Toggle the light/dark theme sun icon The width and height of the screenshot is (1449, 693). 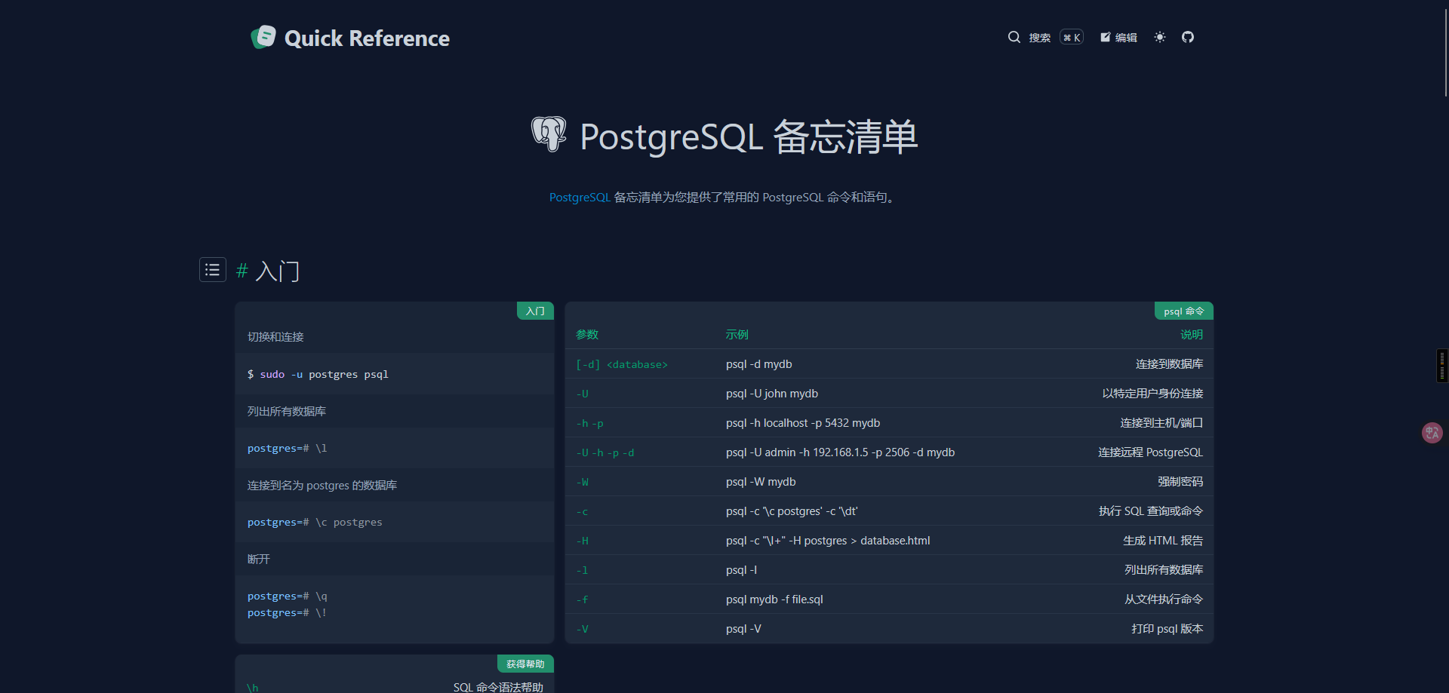pyautogui.click(x=1160, y=37)
